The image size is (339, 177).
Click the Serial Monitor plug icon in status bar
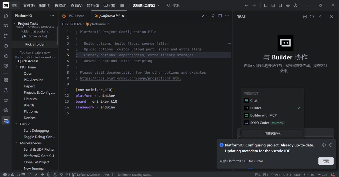[x=61, y=175]
